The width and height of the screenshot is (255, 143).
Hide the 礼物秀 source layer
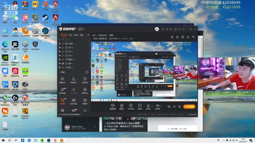click(x=60, y=44)
